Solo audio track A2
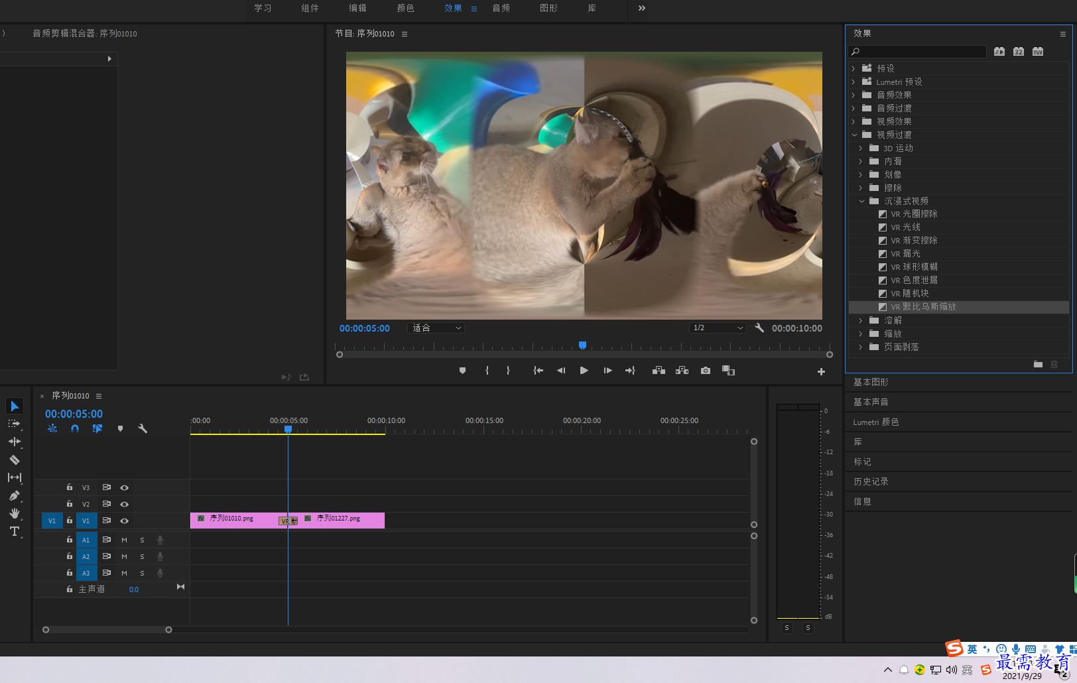 pyautogui.click(x=142, y=556)
